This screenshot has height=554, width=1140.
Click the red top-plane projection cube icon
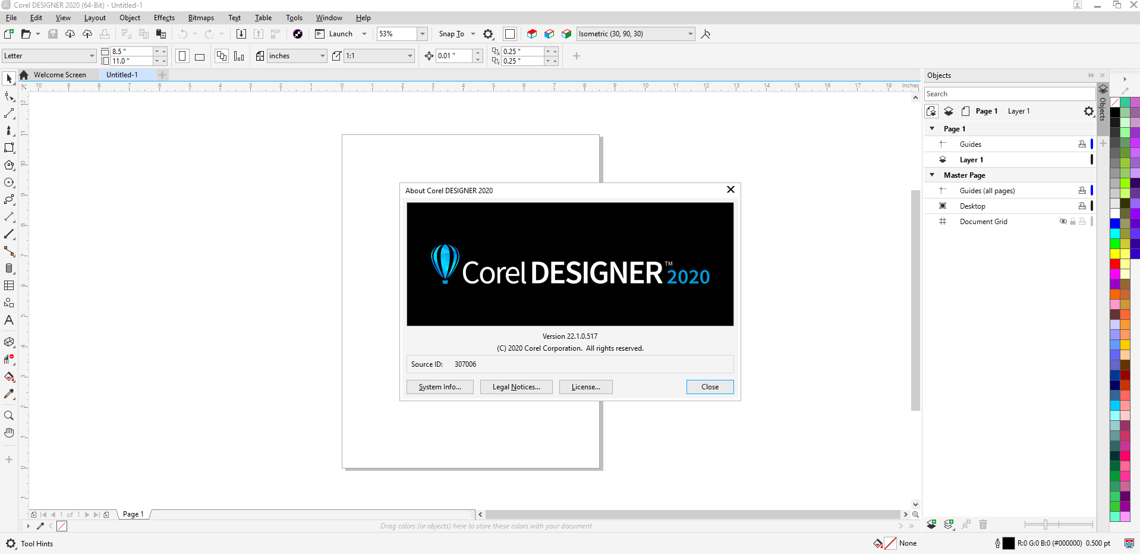532,34
